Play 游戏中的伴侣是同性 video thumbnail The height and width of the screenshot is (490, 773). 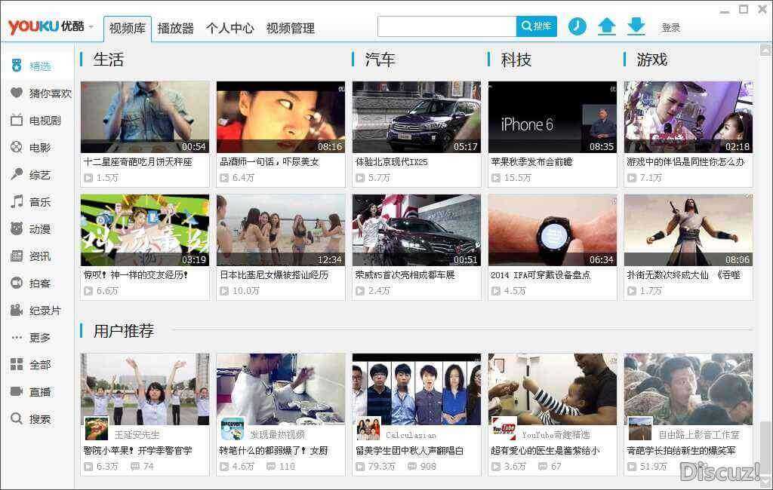click(x=688, y=117)
